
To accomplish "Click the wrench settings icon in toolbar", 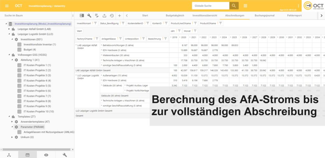I will [89, 15].
